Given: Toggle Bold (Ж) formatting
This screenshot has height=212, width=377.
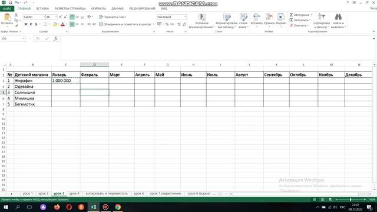Looking at the screenshot, I should [26, 24].
